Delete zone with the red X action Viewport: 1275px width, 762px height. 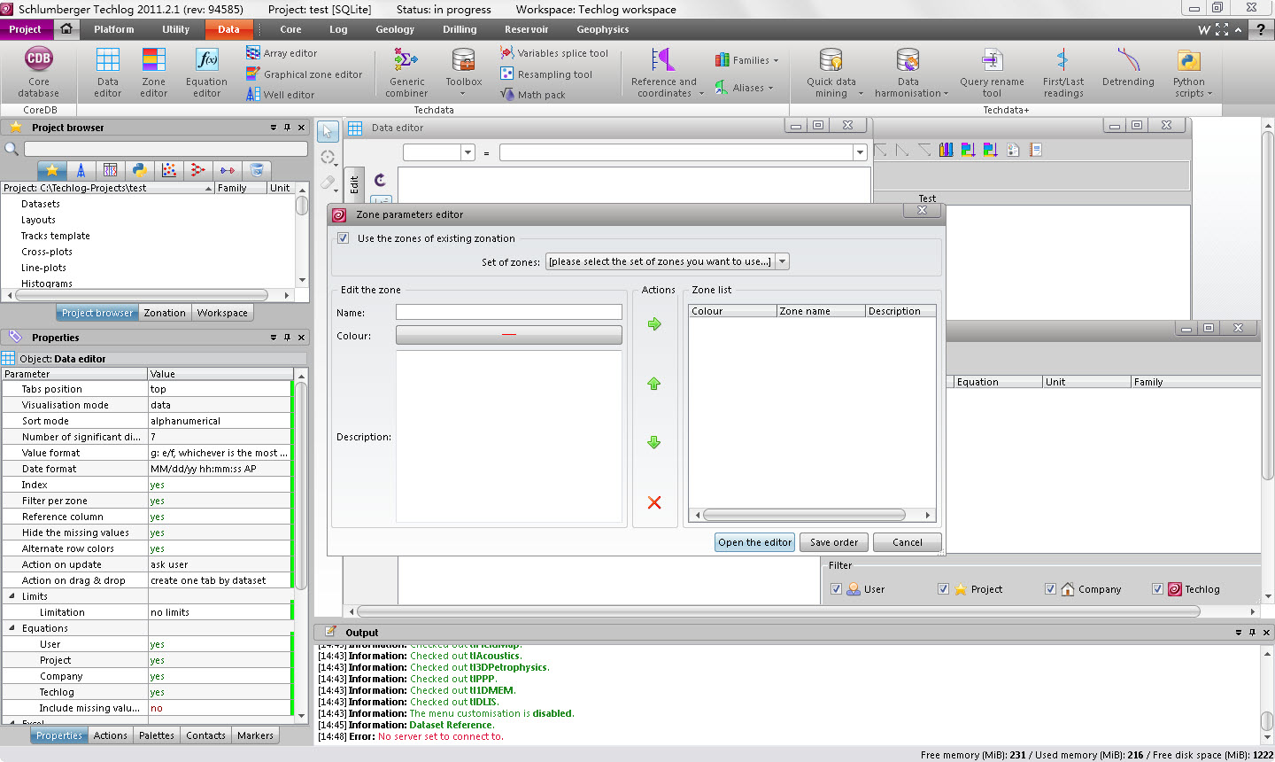[x=654, y=502]
